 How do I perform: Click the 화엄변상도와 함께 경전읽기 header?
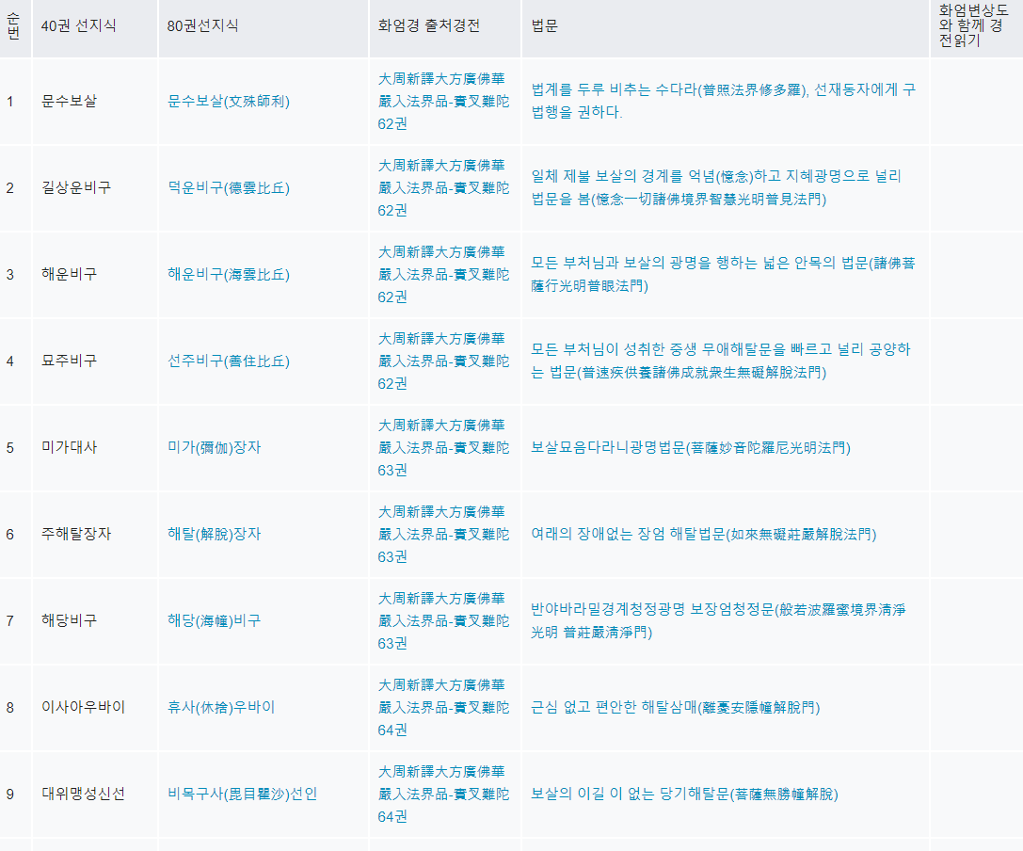pos(973,25)
